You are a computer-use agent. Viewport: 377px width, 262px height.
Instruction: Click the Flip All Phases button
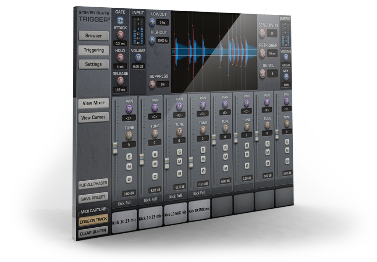pyautogui.click(x=93, y=185)
